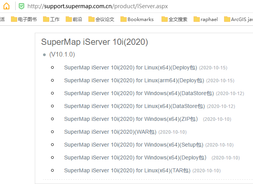The height and width of the screenshot is (184, 253).
Task: Open the 电子图书 bookmark folder
Action: tap(24, 19)
